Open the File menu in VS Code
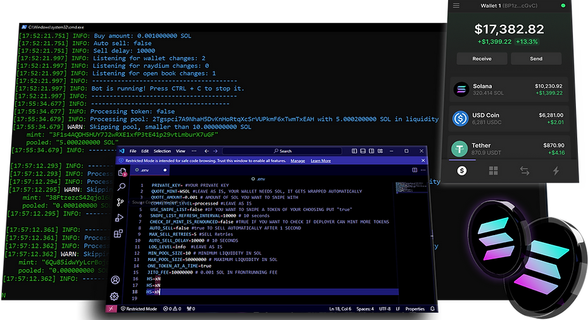 (133, 151)
